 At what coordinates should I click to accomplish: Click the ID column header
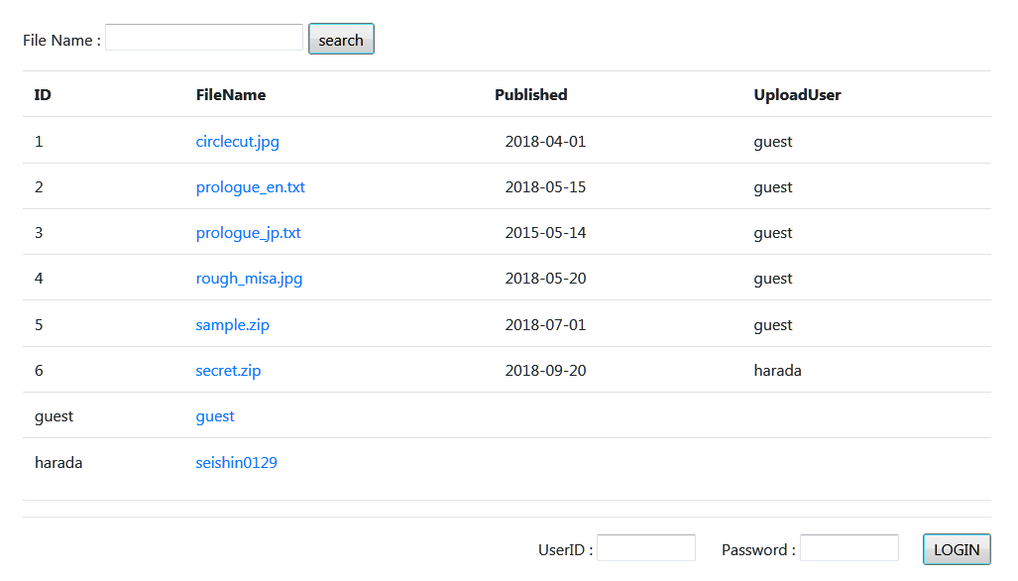click(43, 95)
